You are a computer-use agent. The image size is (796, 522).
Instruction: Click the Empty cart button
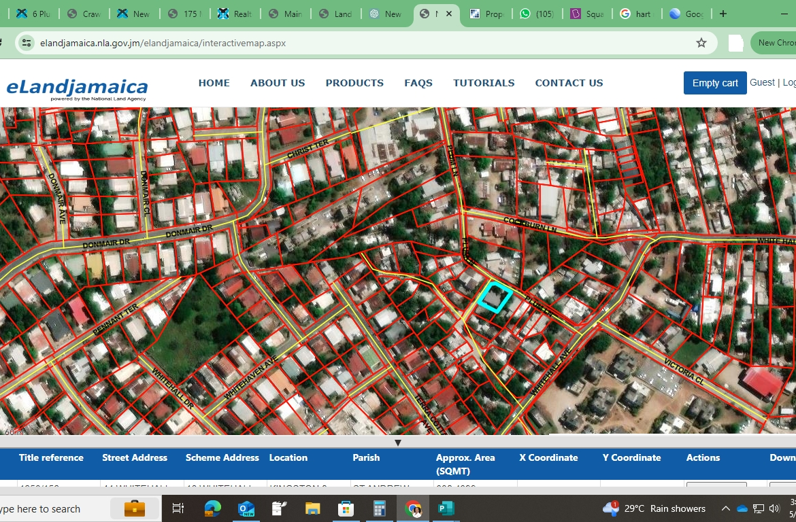tap(714, 82)
